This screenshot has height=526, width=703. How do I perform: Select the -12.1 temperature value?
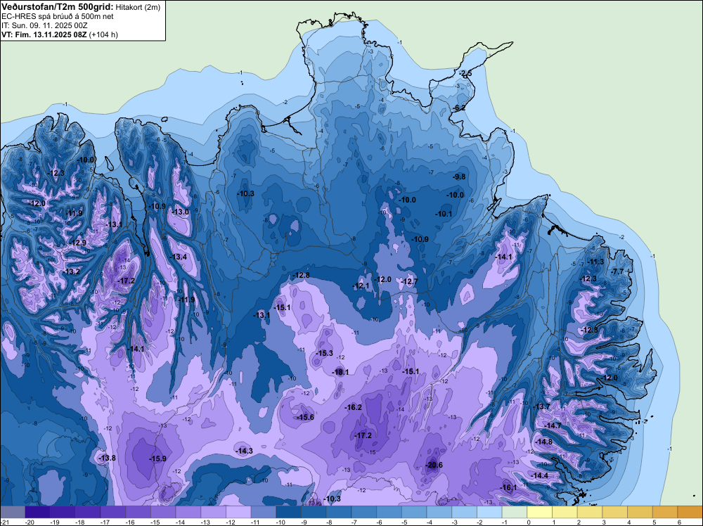pos(361,286)
